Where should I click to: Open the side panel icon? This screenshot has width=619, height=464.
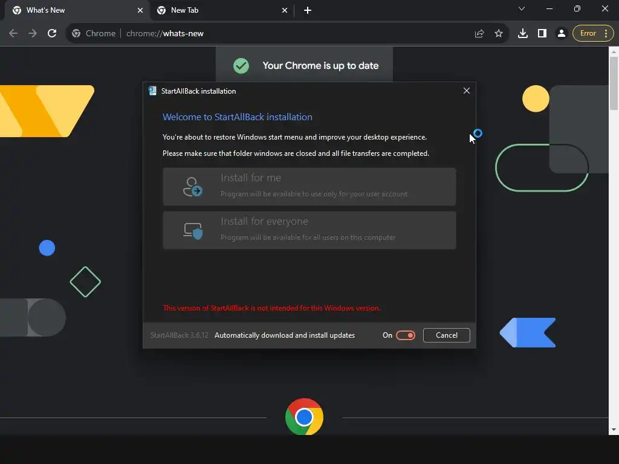(x=542, y=34)
